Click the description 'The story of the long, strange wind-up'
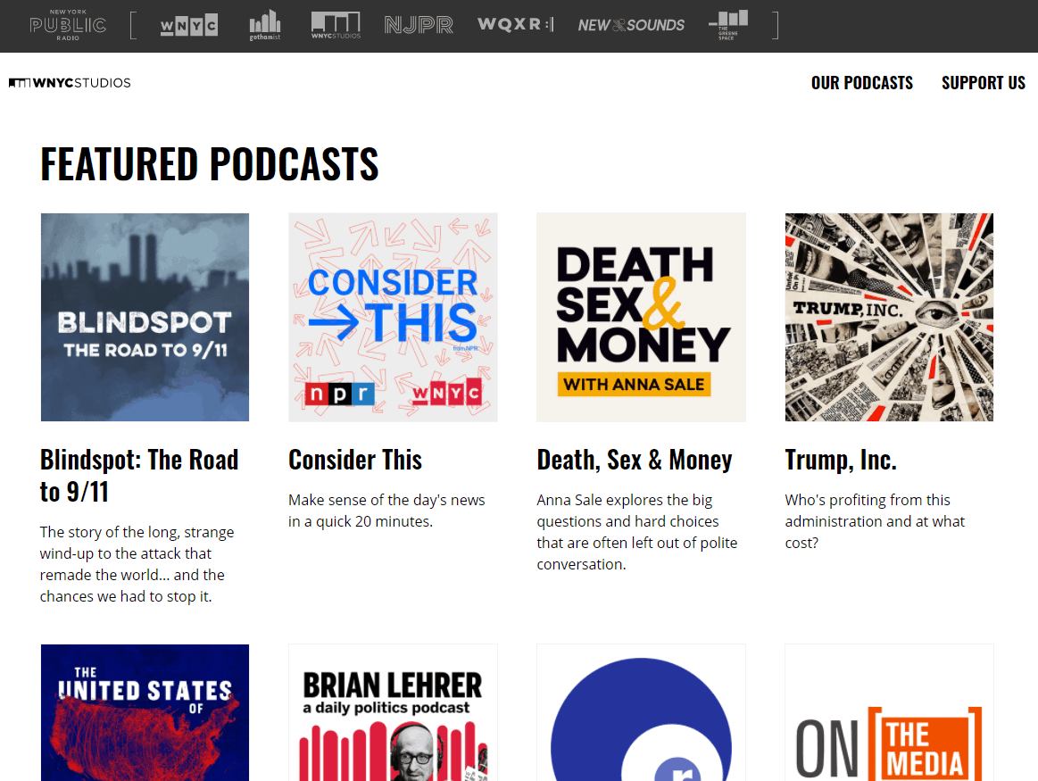 click(x=137, y=564)
